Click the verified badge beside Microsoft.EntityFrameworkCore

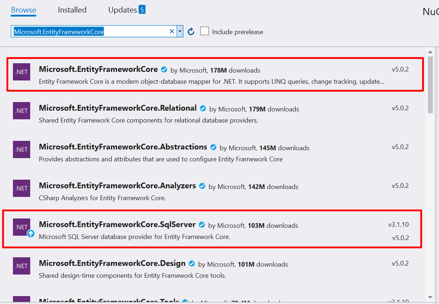(164, 70)
